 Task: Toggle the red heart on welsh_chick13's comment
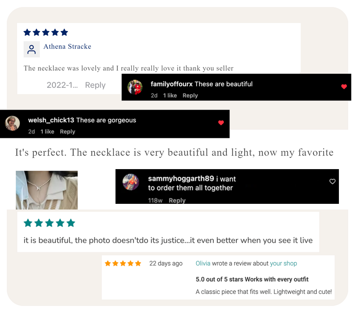click(221, 123)
